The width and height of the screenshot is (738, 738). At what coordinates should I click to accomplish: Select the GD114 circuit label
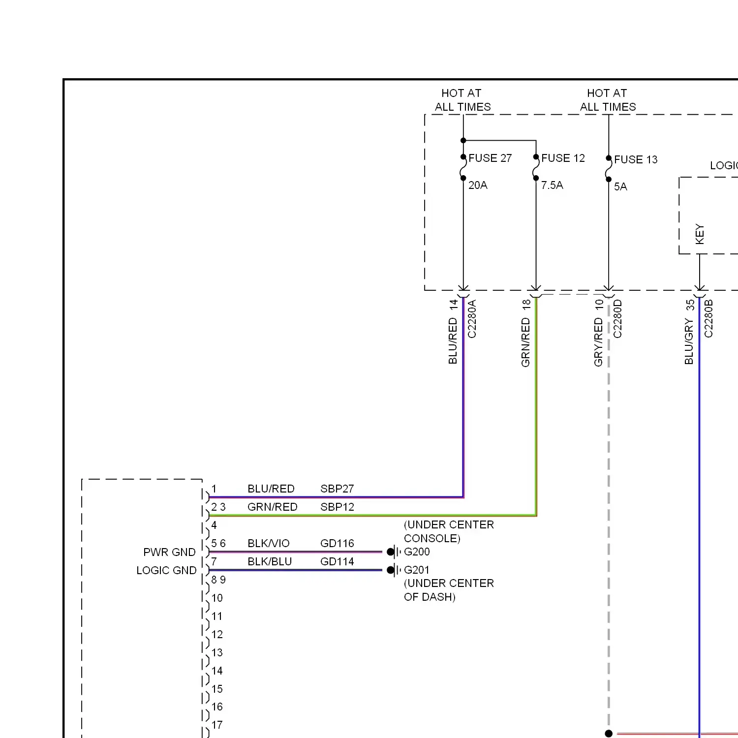(337, 561)
